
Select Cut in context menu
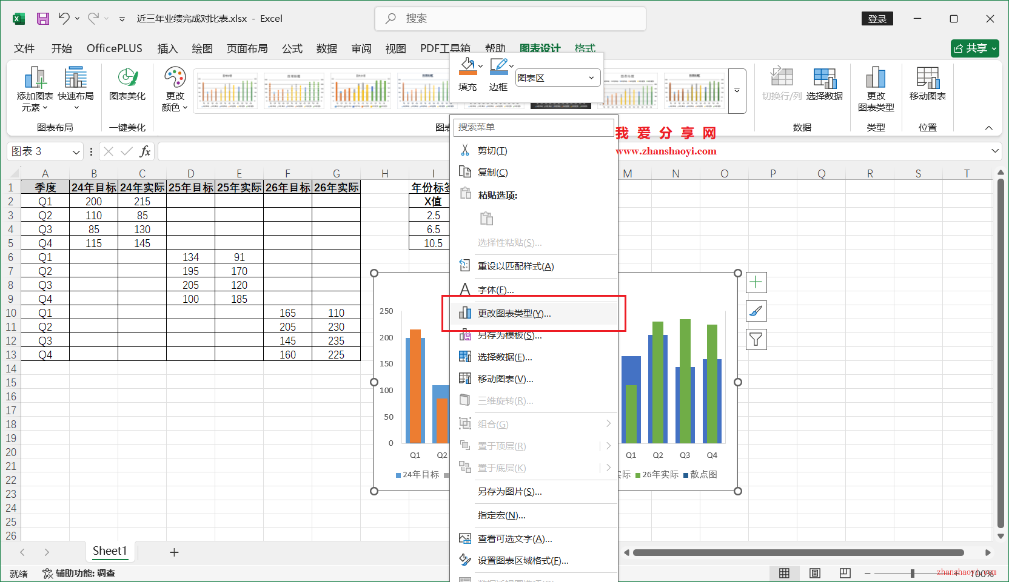tap(534, 150)
